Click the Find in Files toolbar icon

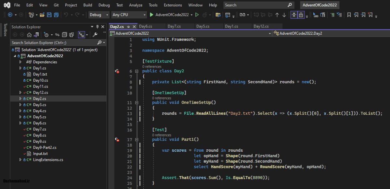(218, 15)
